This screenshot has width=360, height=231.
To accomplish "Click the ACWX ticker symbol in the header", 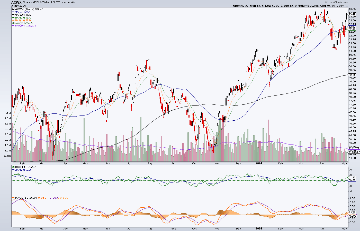I will 16,2.
